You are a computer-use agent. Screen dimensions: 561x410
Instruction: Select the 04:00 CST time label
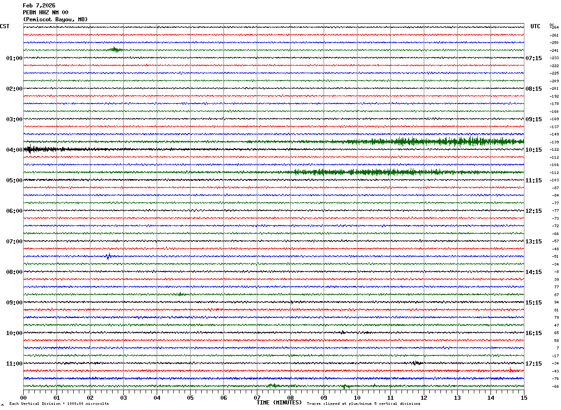(14, 150)
